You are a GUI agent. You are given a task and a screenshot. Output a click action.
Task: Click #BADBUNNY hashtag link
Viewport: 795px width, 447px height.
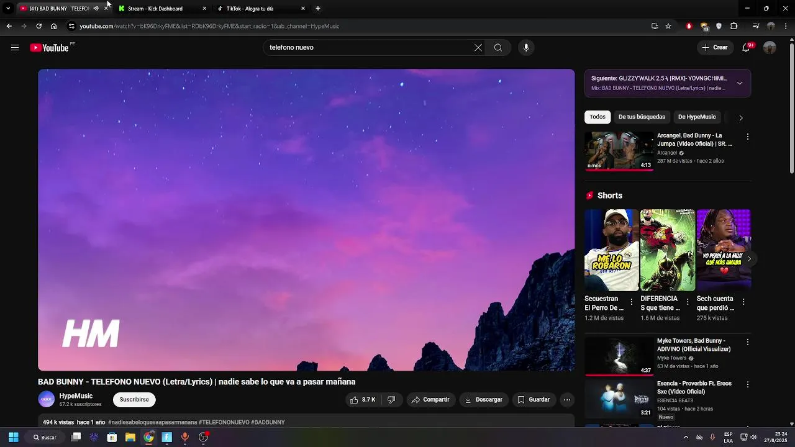coord(268,422)
